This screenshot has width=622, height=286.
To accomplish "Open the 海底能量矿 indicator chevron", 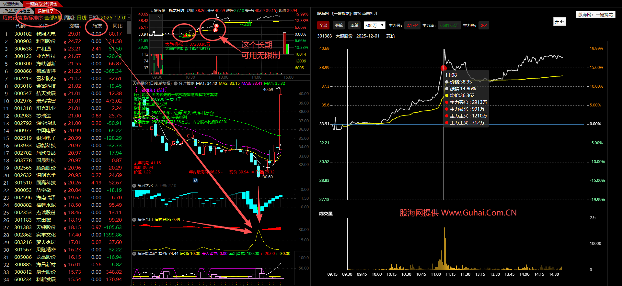I will 134,254.
